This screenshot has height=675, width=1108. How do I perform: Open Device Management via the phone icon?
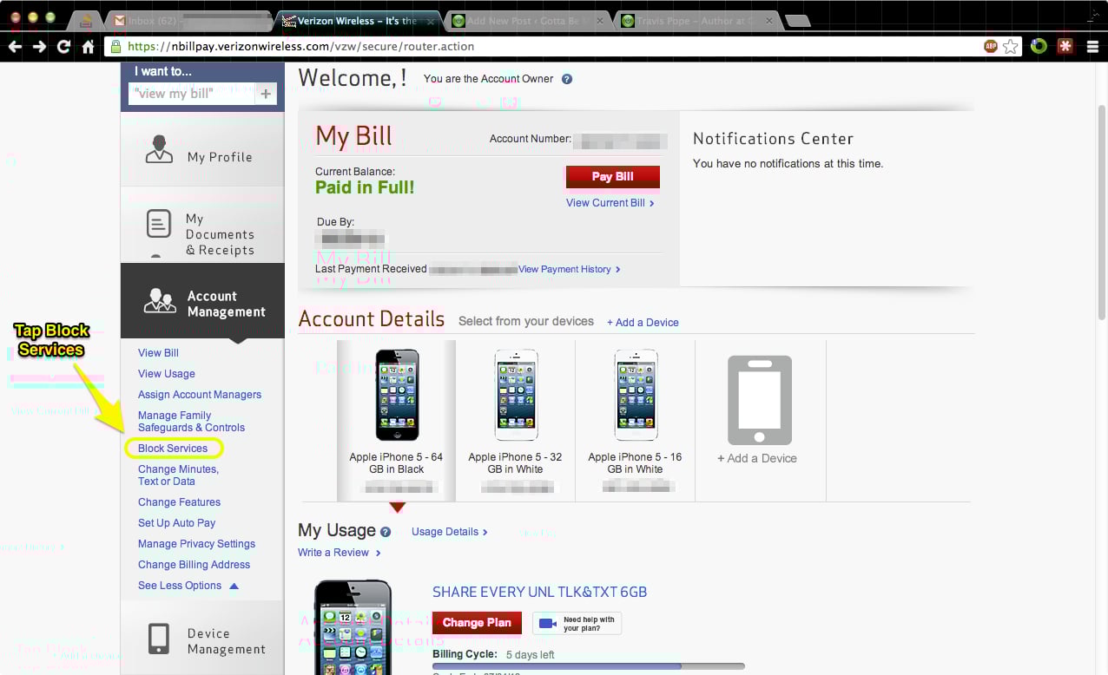(159, 639)
